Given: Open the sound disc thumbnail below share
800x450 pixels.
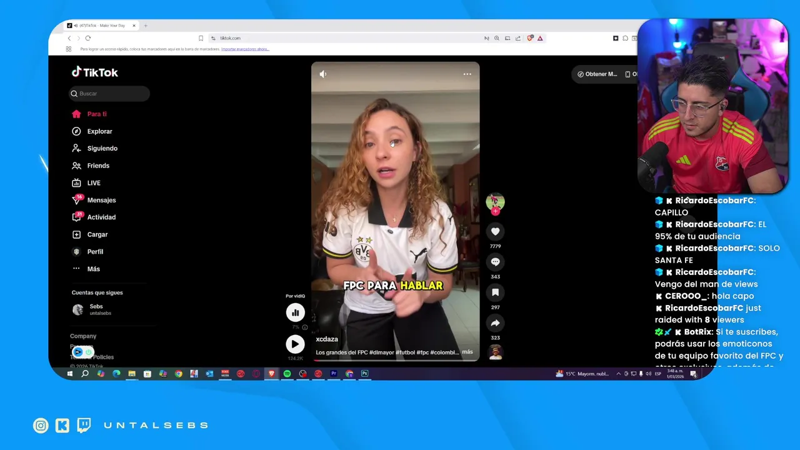Looking at the screenshot, I should coord(495,352).
